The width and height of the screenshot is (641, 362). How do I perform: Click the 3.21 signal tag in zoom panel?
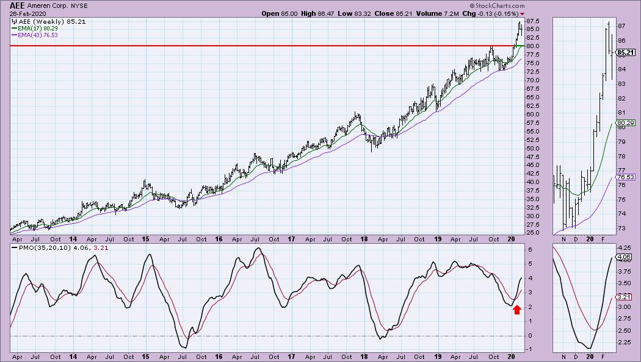click(x=624, y=297)
